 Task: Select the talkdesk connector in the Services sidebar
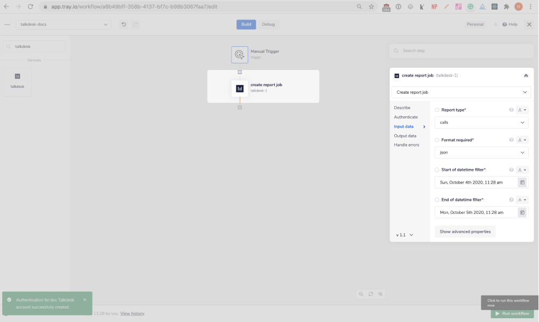(x=17, y=81)
